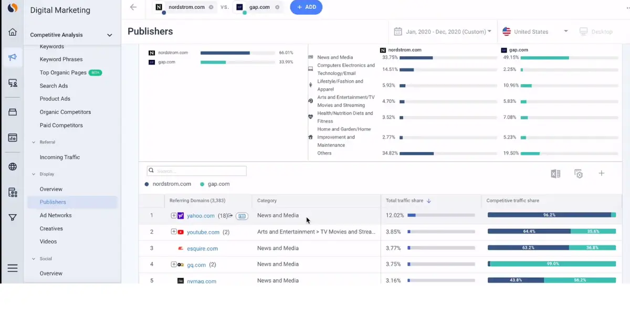Screen dimensions: 630x315
Task: Open Incoming Traffic under Referral
Action: click(x=60, y=157)
